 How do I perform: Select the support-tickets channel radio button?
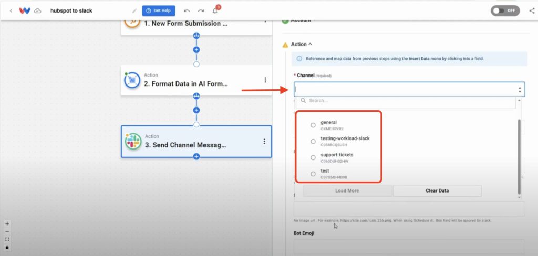pyautogui.click(x=313, y=158)
